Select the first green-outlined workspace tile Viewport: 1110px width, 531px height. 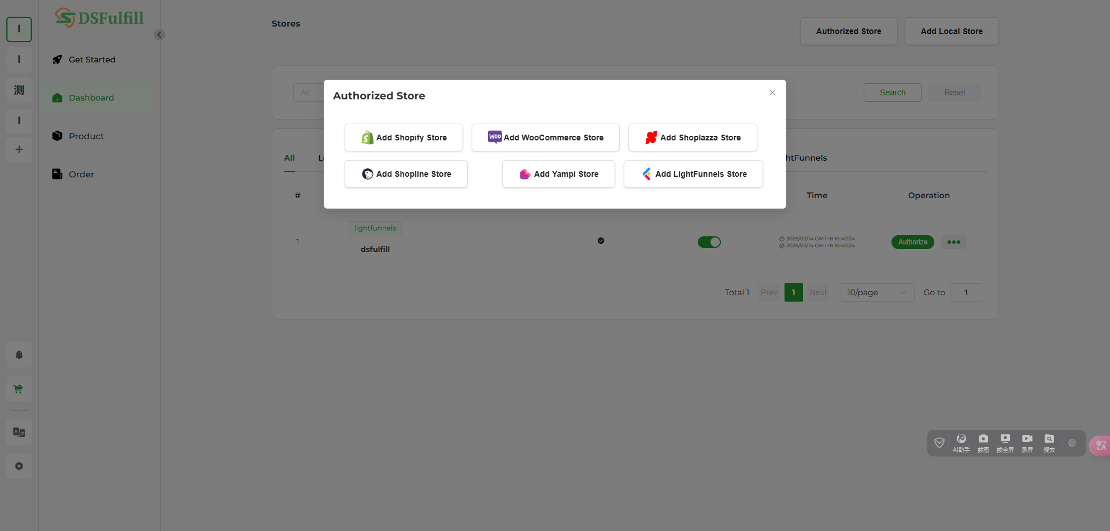19,29
